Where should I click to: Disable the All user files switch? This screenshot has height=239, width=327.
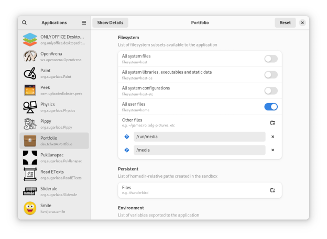coord(270,107)
